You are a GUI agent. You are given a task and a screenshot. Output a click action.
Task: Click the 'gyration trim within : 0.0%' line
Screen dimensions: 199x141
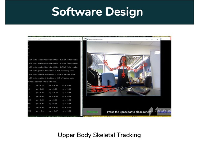(51, 78)
